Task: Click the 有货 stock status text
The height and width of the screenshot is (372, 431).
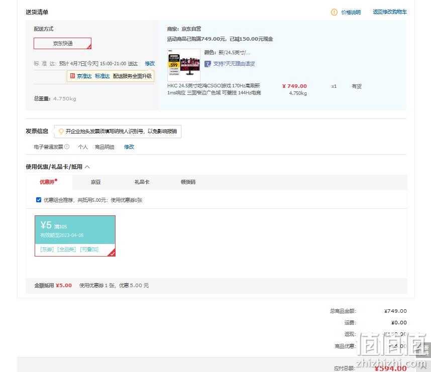Action: (x=357, y=86)
